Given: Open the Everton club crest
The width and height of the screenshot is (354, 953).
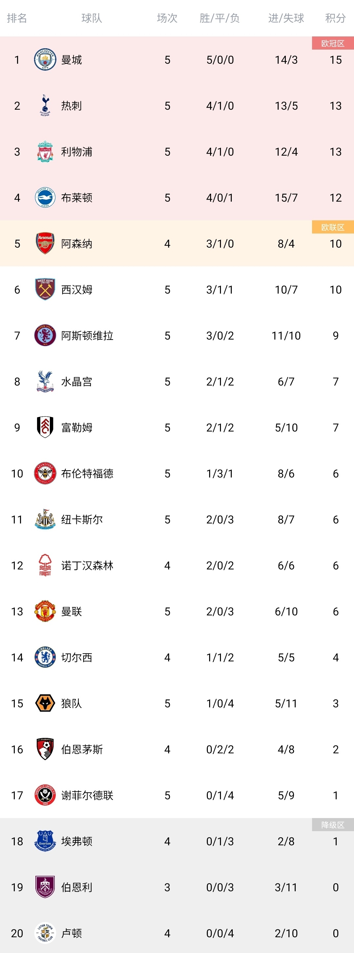Looking at the screenshot, I should pos(45,841).
